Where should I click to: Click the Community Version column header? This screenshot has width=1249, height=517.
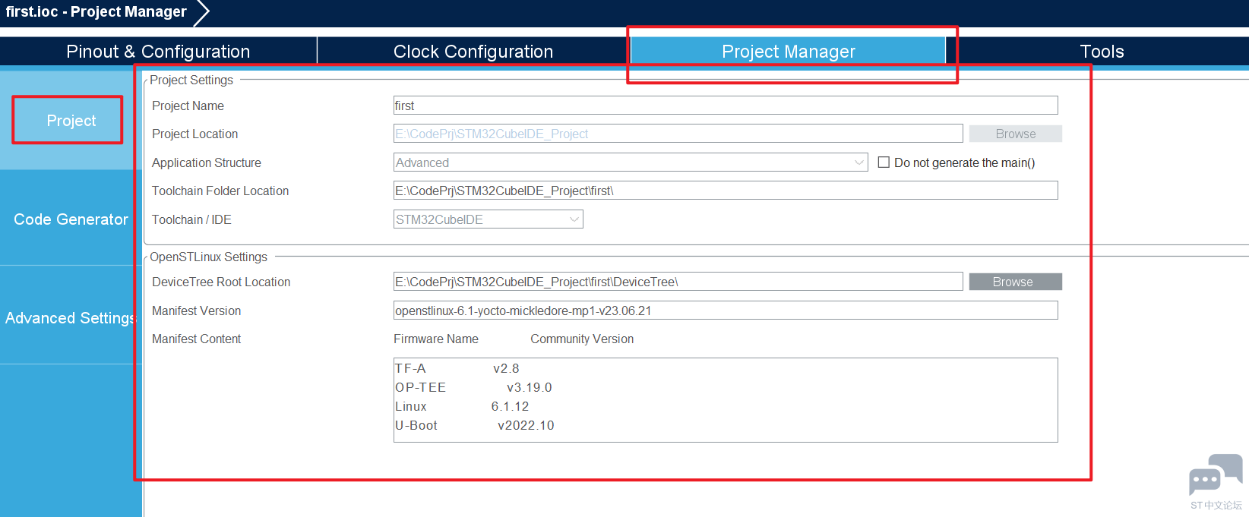pos(582,339)
